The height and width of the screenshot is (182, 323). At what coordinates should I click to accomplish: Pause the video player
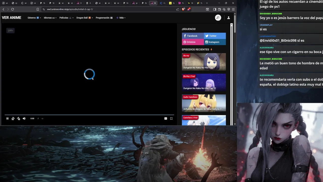[7, 119]
